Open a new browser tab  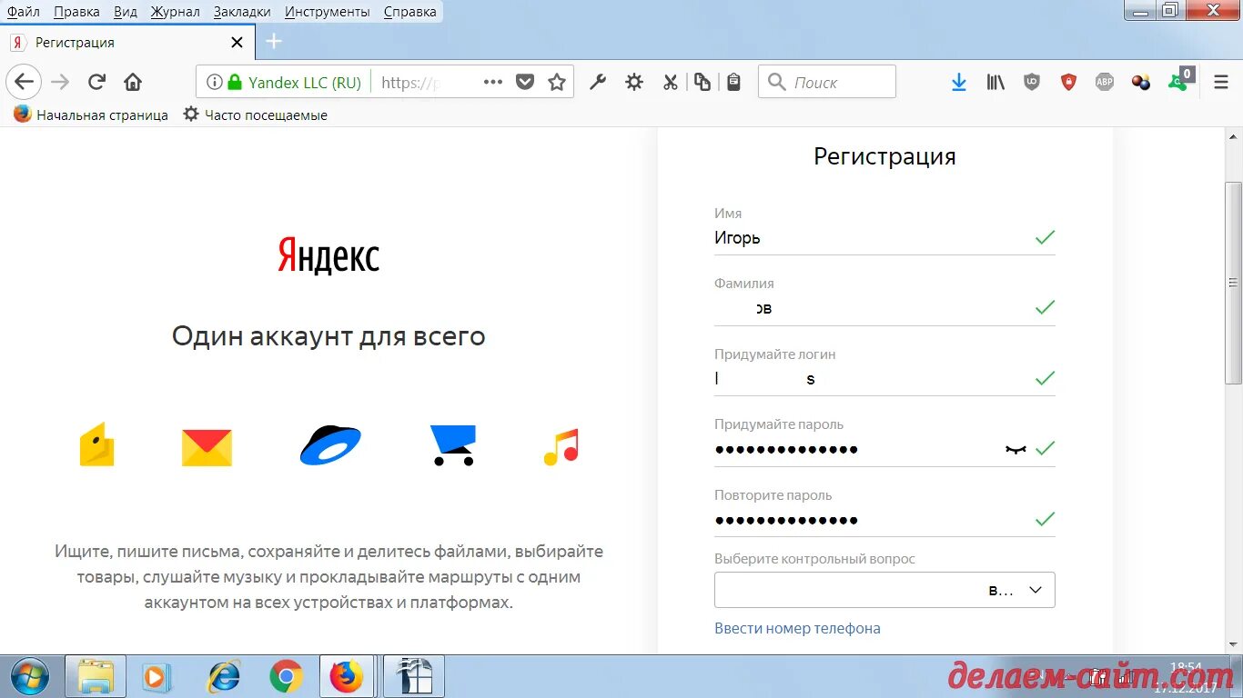[273, 42]
